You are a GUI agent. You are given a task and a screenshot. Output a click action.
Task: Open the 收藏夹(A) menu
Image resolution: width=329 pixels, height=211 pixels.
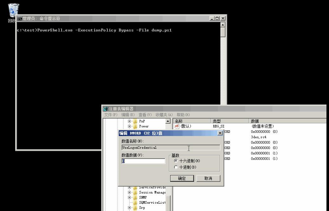[x=164, y=115]
